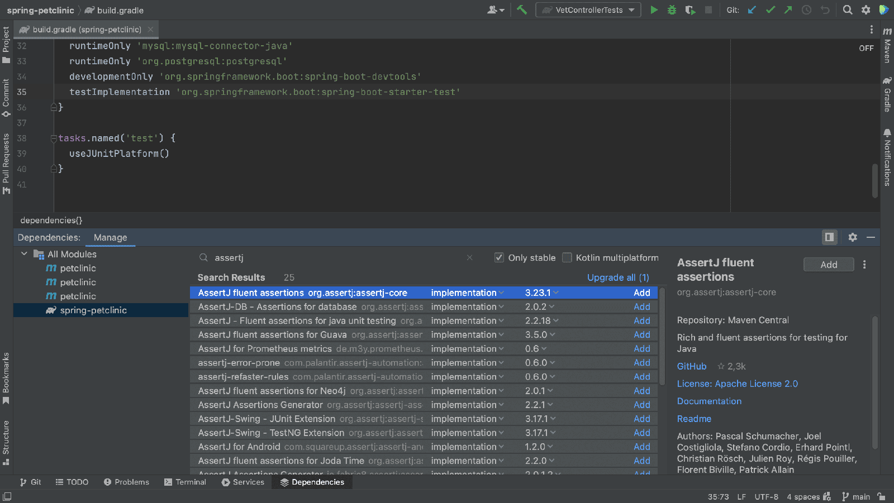Open scope dropdown for AssertJ for Android
894x503 pixels.
(467, 447)
